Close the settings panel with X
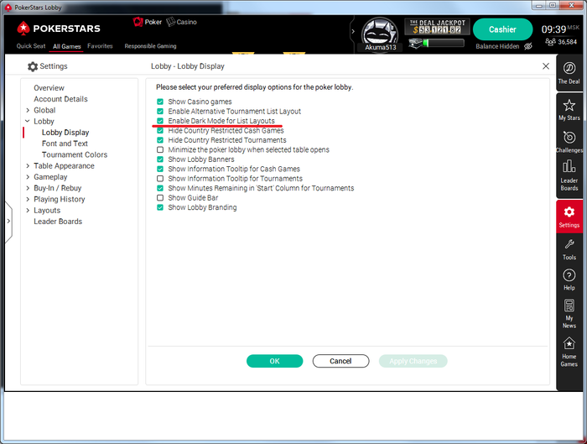The image size is (587, 444). coord(546,66)
